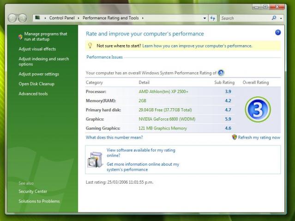Click the Gaming Graphics sub rating 4.6
295x221 pixels.
tap(228, 128)
